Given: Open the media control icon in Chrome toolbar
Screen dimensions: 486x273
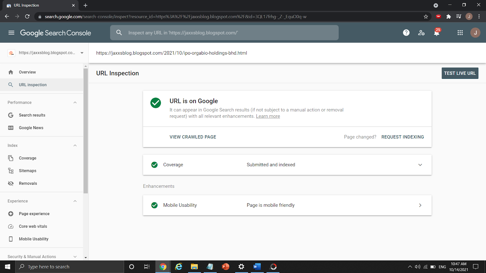Looking at the screenshot, I should tap(459, 17).
